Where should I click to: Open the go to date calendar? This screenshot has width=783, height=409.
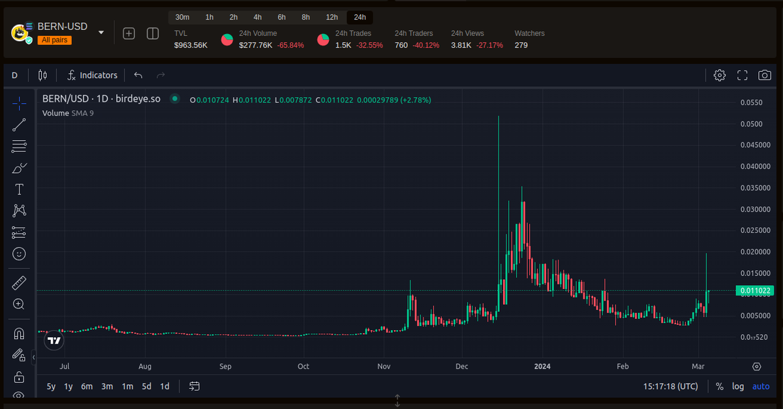click(x=194, y=386)
